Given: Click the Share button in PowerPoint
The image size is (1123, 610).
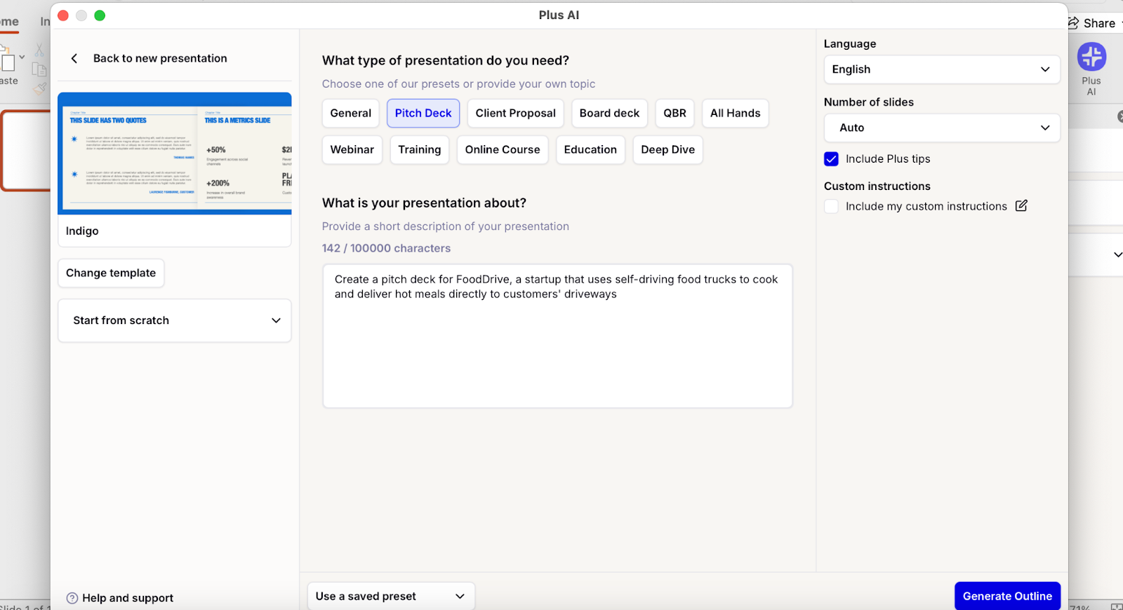Looking at the screenshot, I should [x=1092, y=23].
